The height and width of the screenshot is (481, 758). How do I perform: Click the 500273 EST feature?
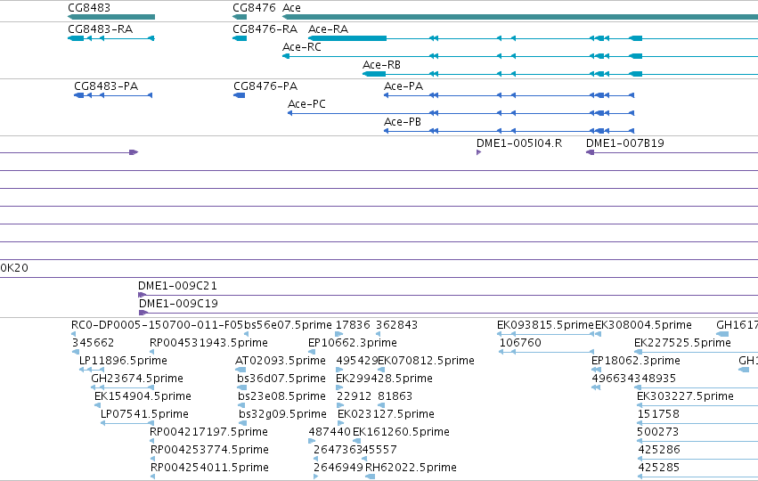(697, 441)
